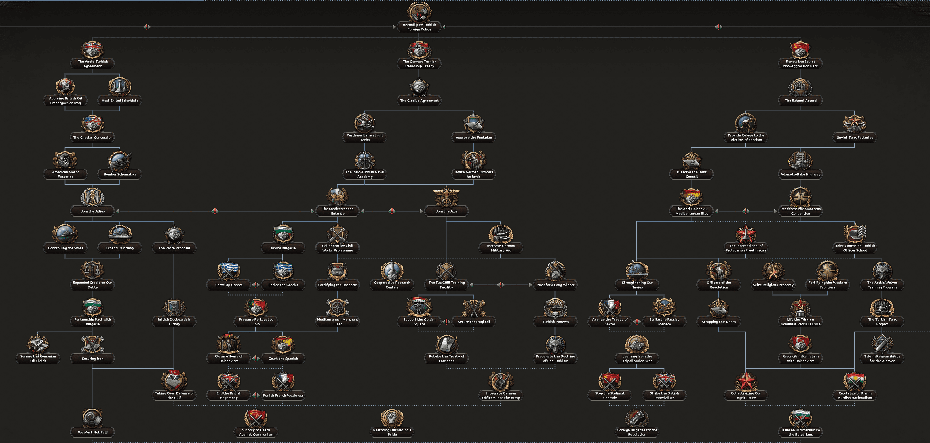Pick The Chester Concession focus icon
930x443 pixels.
click(92, 124)
